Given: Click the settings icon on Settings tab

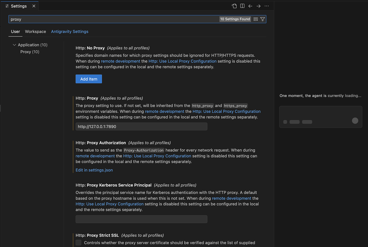Looking at the screenshot, I should 7,6.
